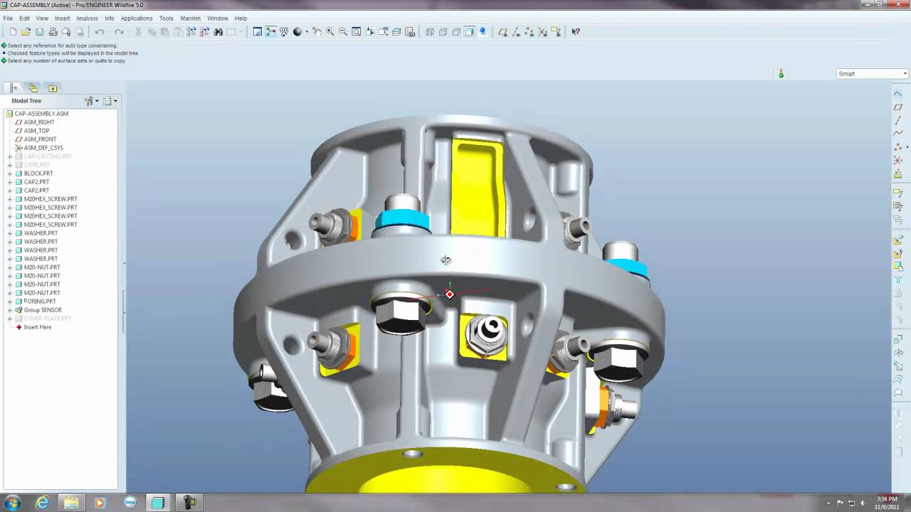This screenshot has width=911, height=512.
Task: Expand the BLOCK.PRT tree node
Action: pyautogui.click(x=10, y=174)
